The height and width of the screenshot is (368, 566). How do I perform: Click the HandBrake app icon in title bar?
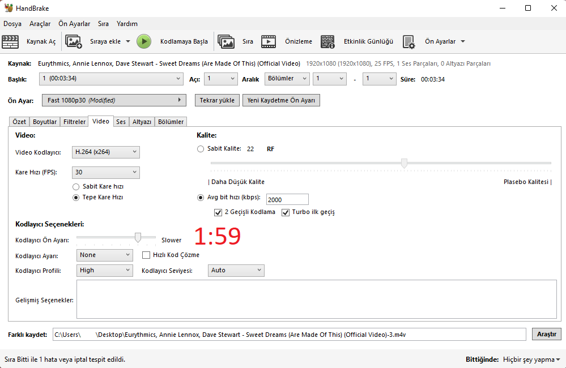pos(8,8)
